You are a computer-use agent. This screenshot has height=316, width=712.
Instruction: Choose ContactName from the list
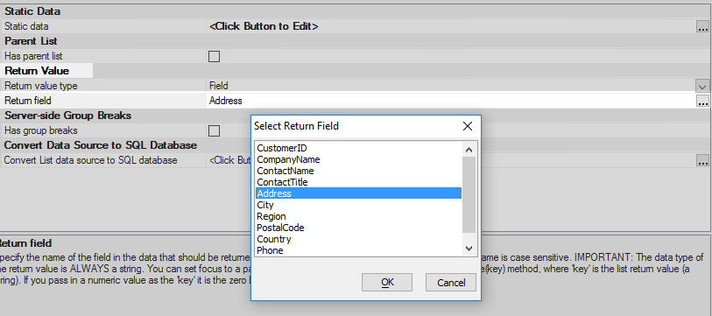coord(359,171)
